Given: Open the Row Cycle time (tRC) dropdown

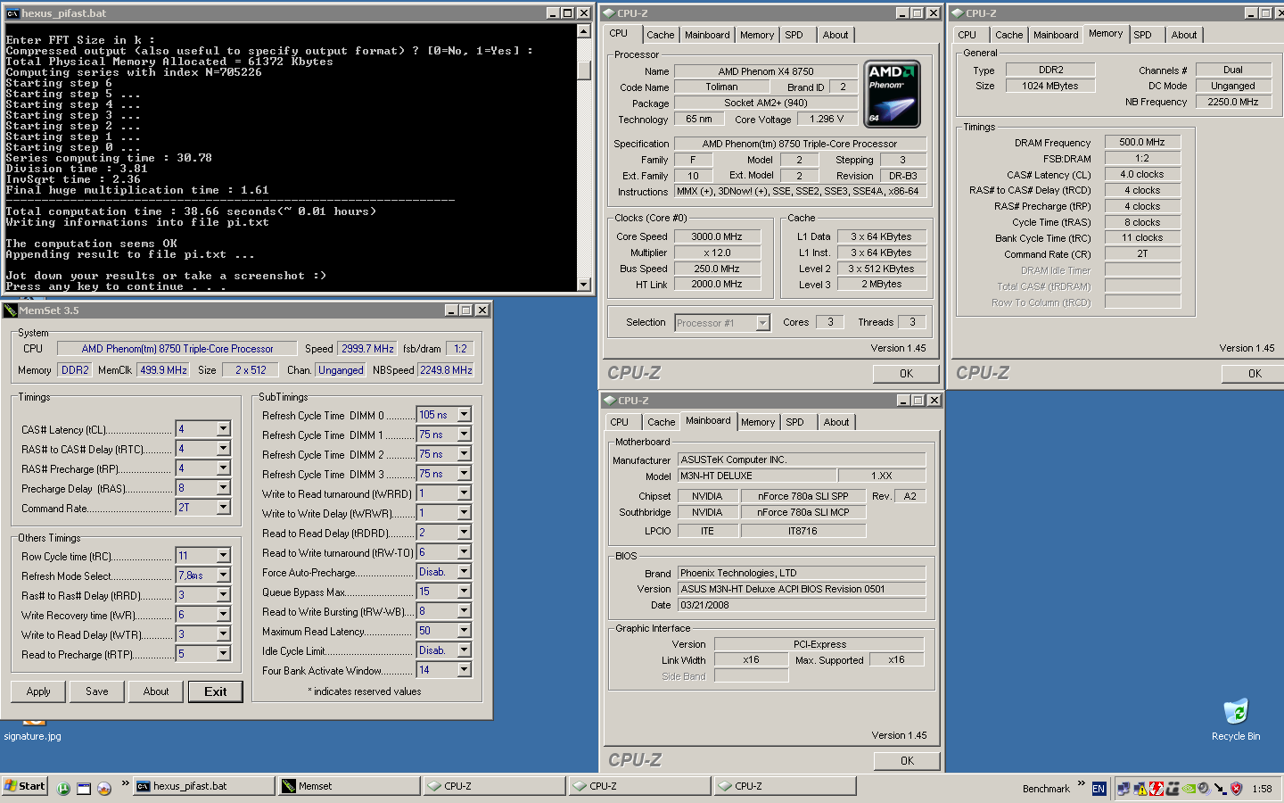Looking at the screenshot, I should 223,556.
